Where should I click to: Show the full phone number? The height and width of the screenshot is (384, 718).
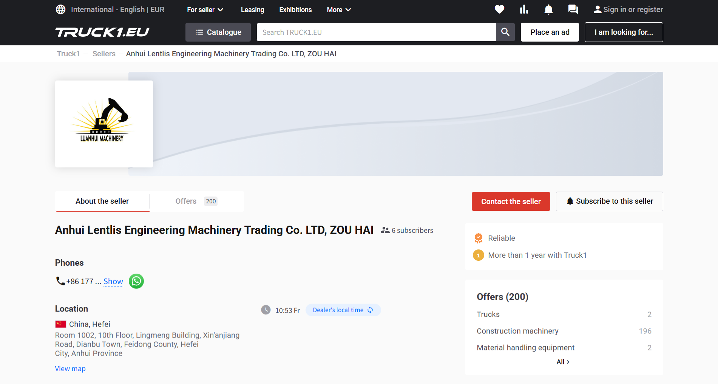(113, 282)
